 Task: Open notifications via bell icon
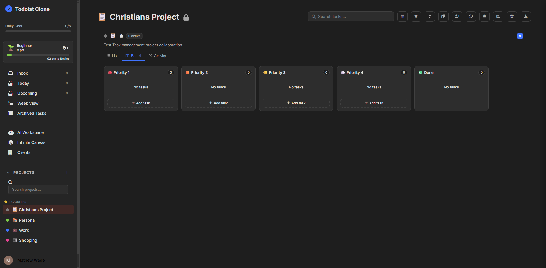[485, 17]
